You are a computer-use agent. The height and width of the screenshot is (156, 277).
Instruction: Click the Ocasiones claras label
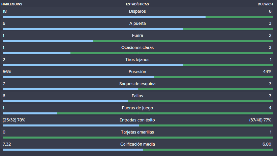coord(137,48)
